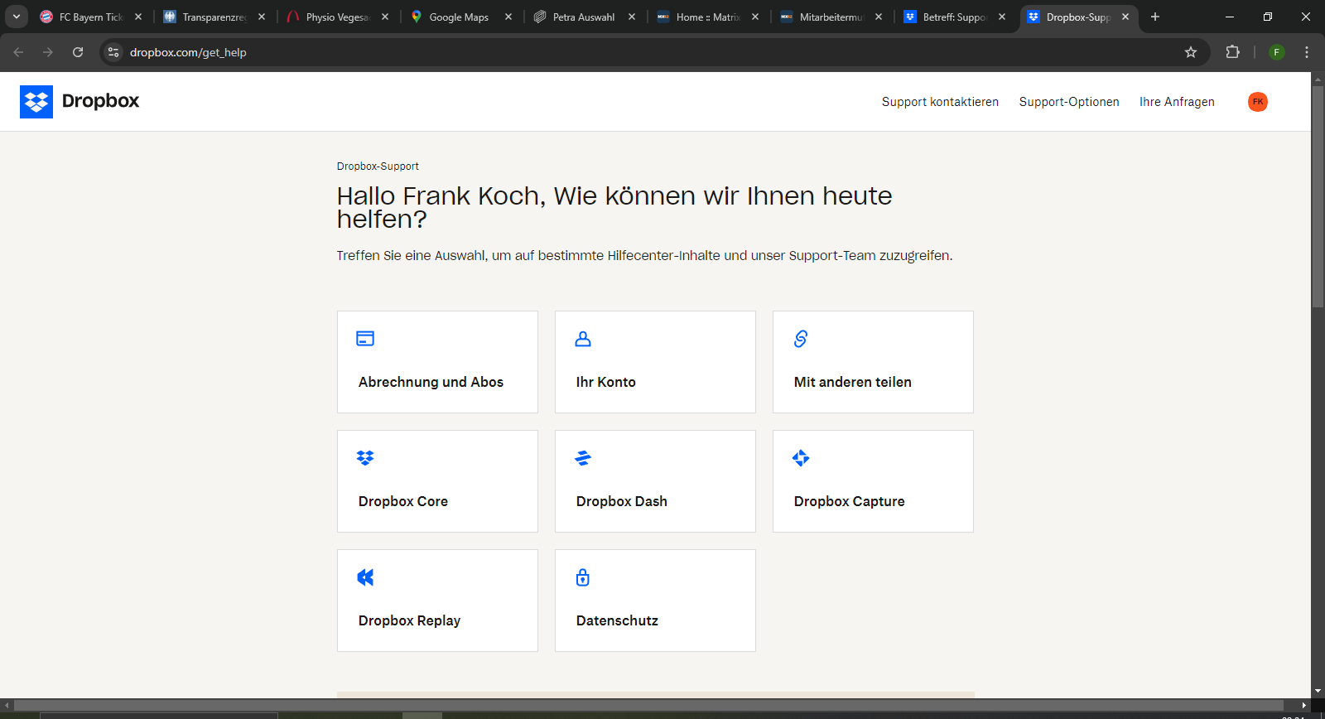Bookmark this page with the star icon

1191,52
